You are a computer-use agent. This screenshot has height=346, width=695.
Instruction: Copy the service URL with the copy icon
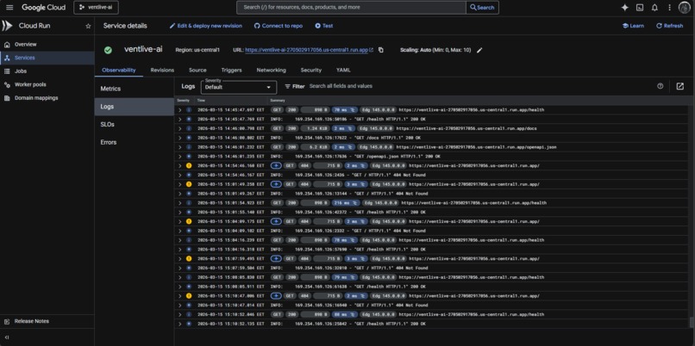pos(381,50)
